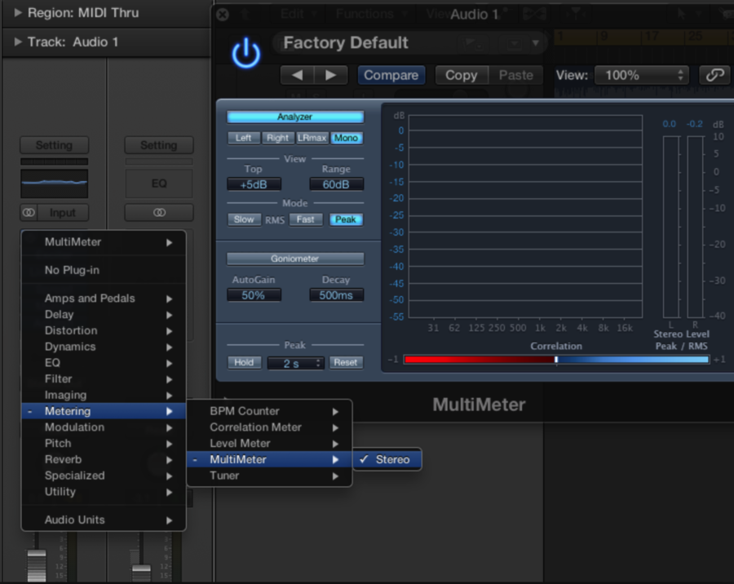Click the Correlation meter bar
This screenshot has width=734, height=584.
[556, 360]
